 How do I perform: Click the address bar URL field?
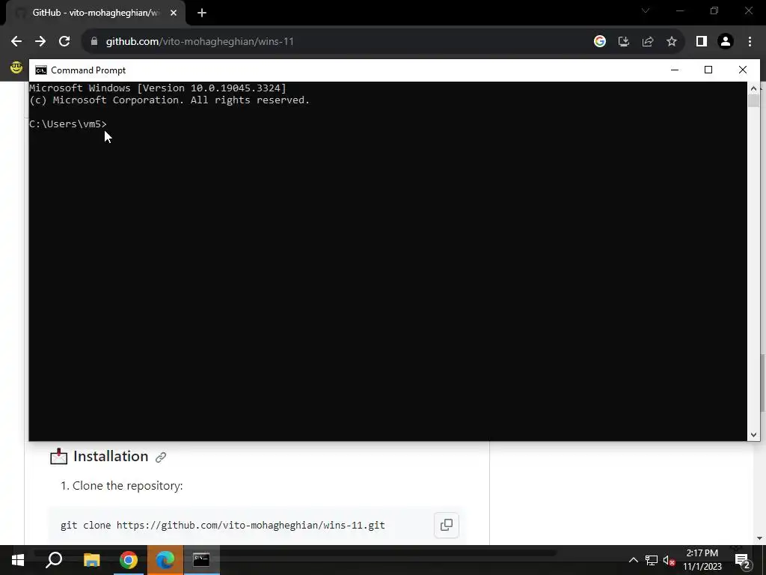click(337, 42)
